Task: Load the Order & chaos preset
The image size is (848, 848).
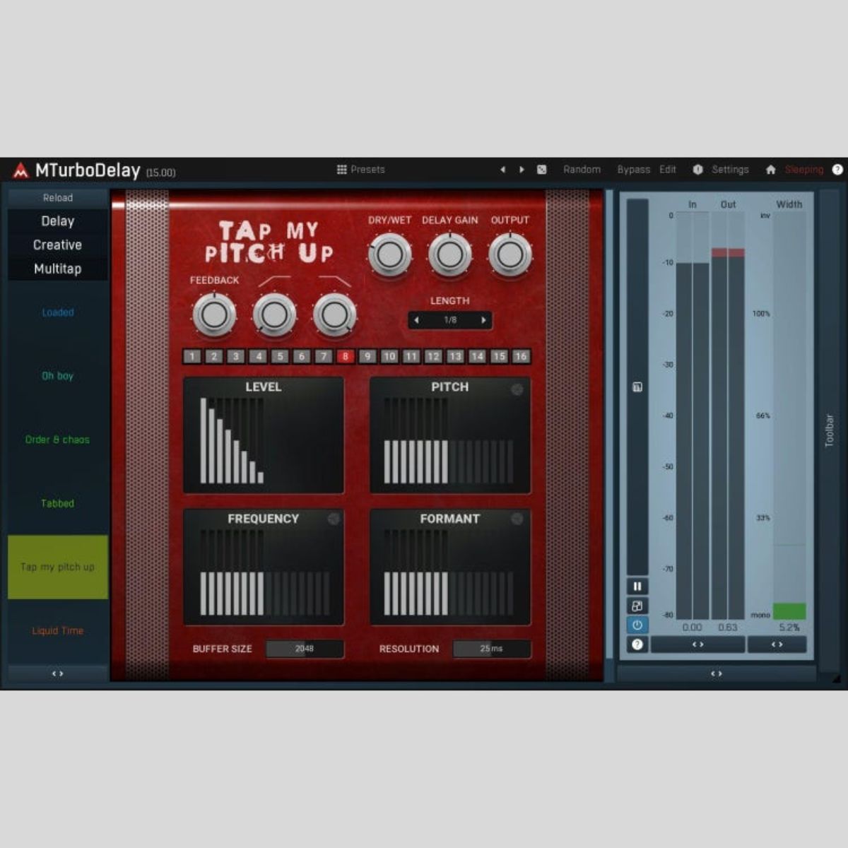Action: coord(58,440)
